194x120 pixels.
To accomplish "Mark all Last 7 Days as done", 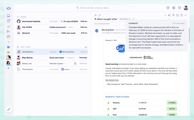I will pos(86,47).
